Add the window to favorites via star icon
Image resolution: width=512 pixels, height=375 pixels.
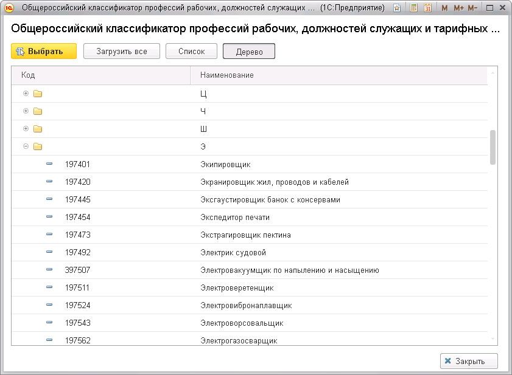397,9
